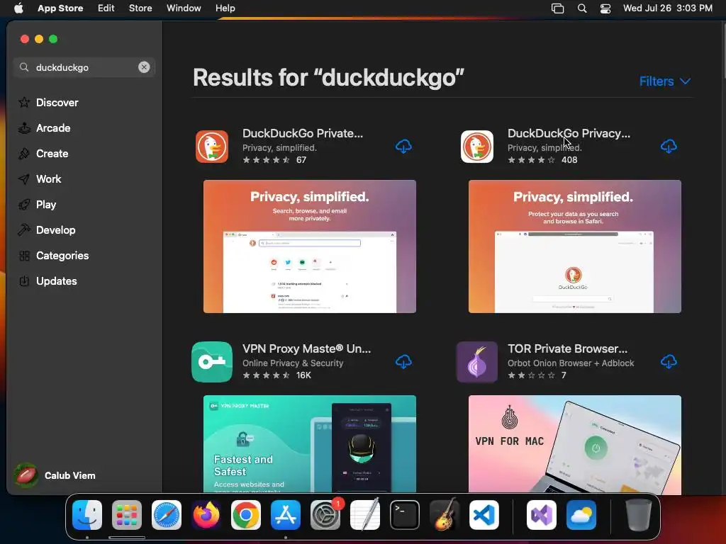Click App Store icon in the Dock

(286, 515)
